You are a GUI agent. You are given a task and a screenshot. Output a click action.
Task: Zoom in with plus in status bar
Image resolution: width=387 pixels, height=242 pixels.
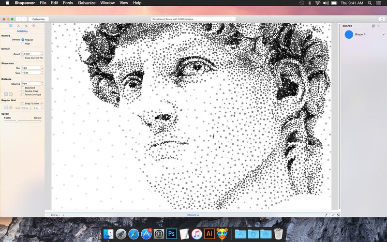point(63,215)
